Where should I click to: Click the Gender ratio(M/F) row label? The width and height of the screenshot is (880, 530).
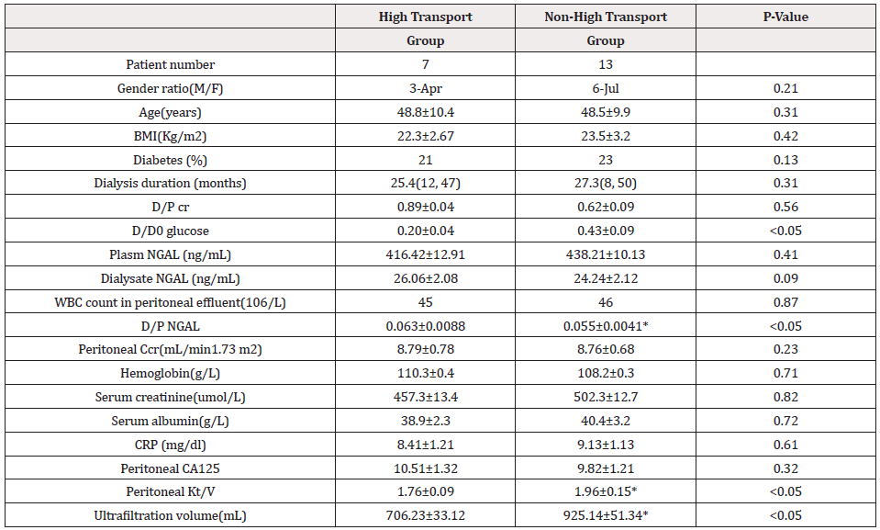(170, 88)
